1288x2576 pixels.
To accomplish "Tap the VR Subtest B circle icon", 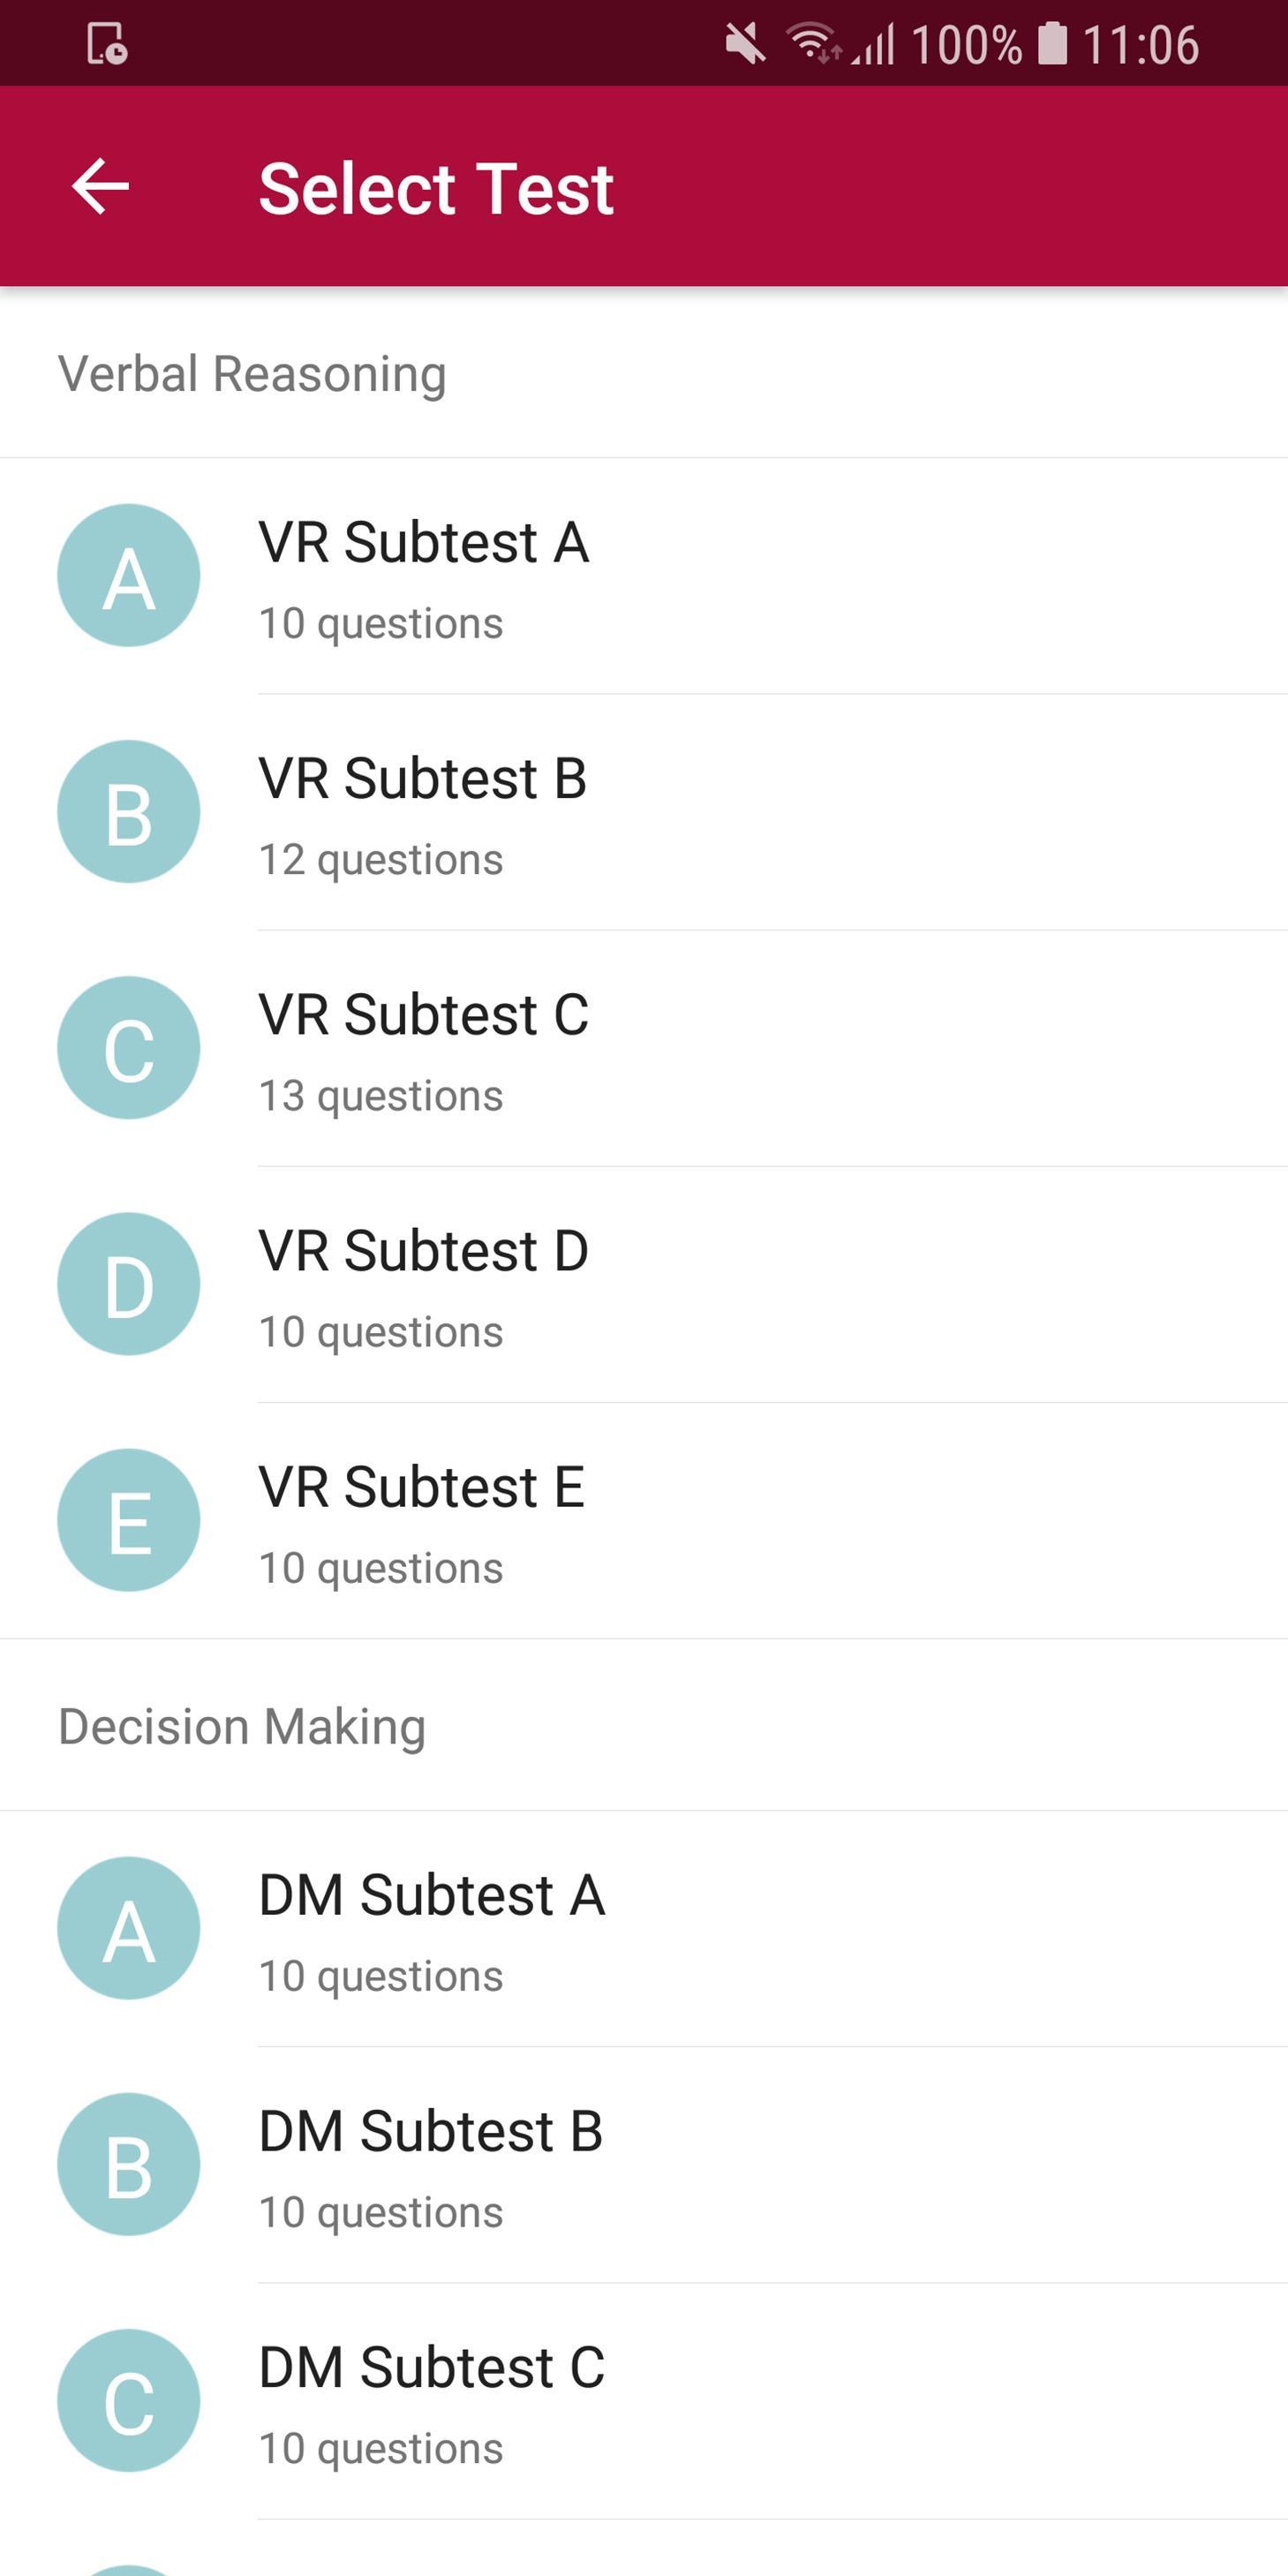I will pos(129,811).
